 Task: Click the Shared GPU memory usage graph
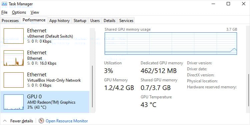pyautogui.click(x=171, y=44)
